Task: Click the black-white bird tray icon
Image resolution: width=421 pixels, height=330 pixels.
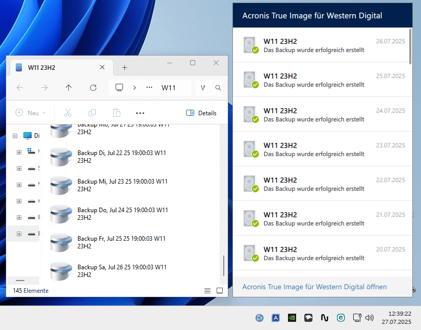Action: (x=308, y=318)
